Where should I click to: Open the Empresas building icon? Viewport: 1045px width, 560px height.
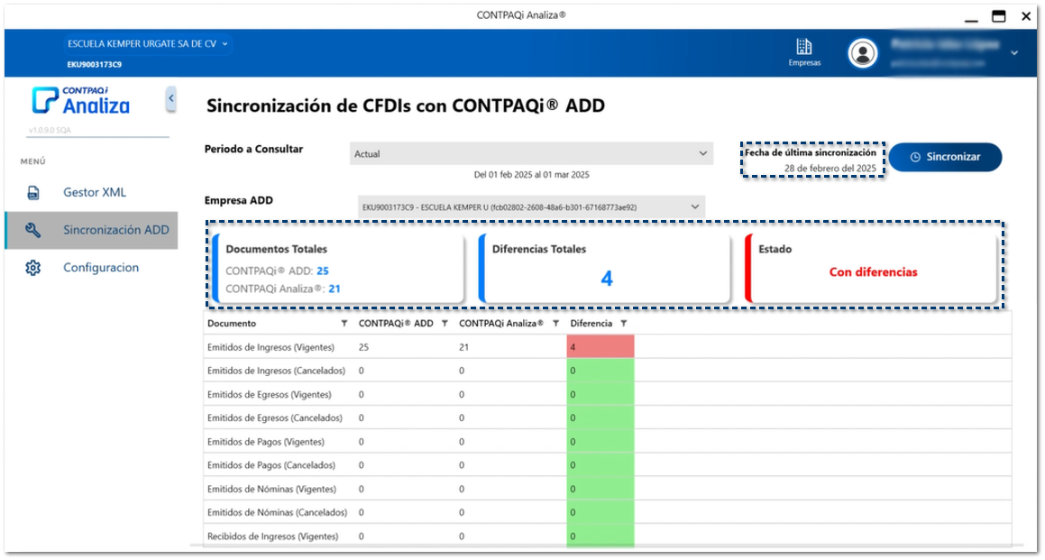803,47
